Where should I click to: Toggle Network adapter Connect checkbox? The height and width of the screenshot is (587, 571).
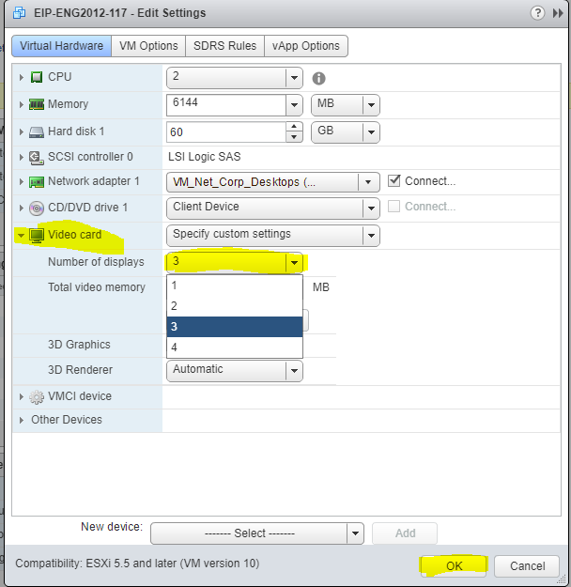tap(394, 181)
